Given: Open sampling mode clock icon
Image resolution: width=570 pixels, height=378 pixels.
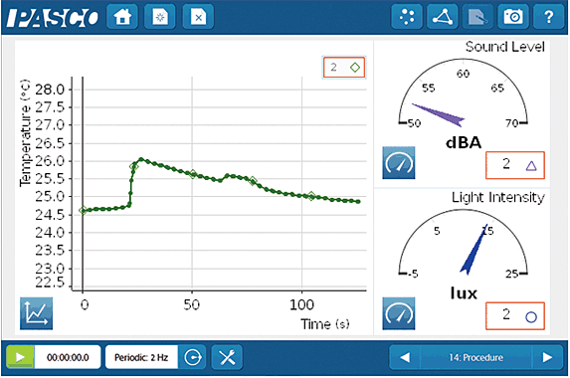Looking at the screenshot, I should tap(192, 357).
